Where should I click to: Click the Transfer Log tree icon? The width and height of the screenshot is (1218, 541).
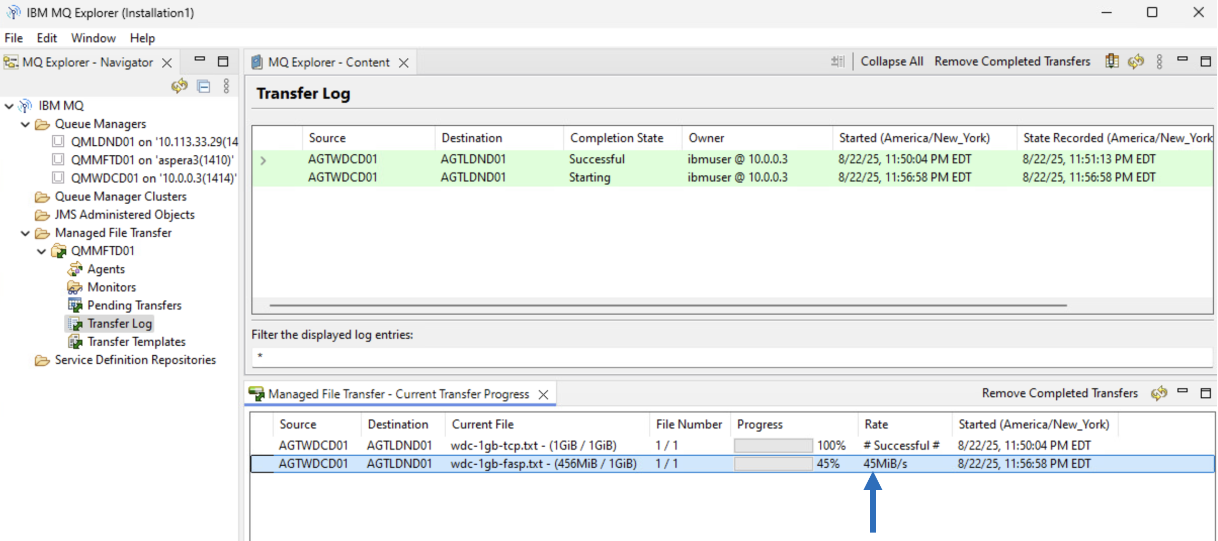(75, 324)
